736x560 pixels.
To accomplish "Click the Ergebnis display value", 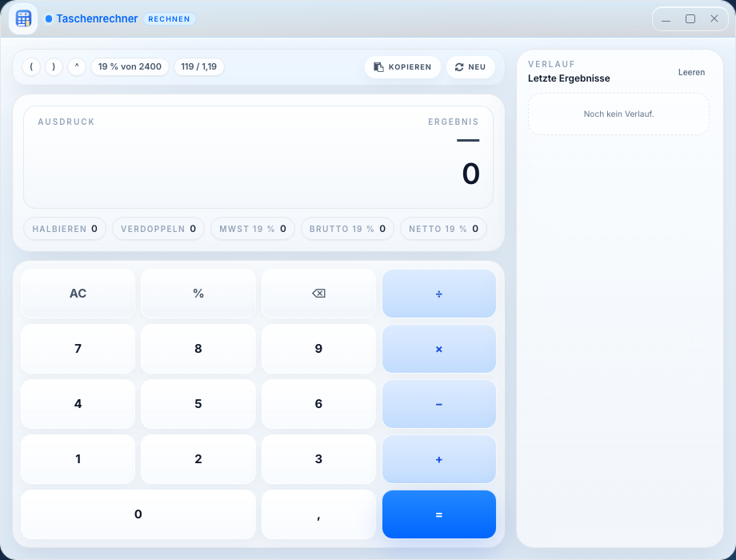I will point(470,174).
